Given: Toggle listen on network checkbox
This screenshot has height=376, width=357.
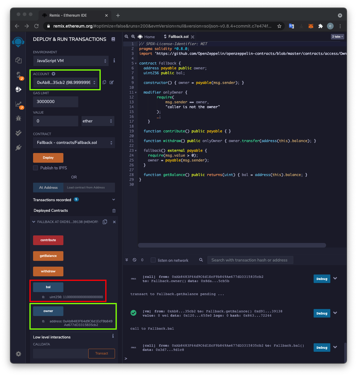Looking at the screenshot, I should point(153,260).
